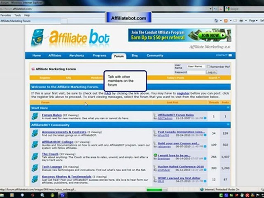This screenshot has height=198, width=264.
Task: Click the active blue app icon in taskbar
Action: point(63,195)
